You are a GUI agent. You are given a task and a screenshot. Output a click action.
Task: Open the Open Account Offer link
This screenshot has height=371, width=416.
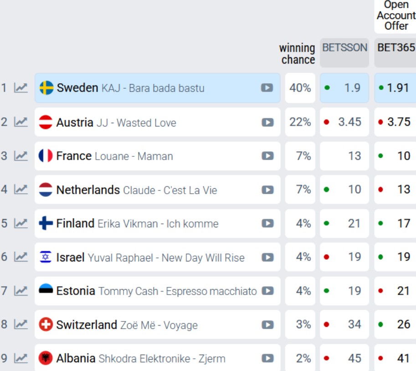tap(395, 16)
